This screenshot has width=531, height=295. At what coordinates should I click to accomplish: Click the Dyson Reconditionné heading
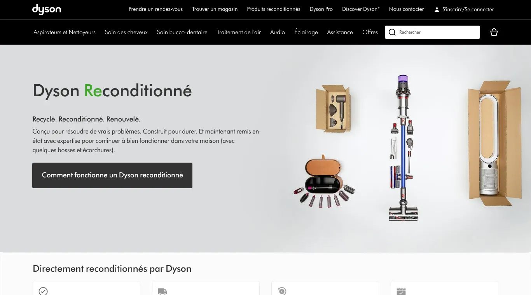112,90
